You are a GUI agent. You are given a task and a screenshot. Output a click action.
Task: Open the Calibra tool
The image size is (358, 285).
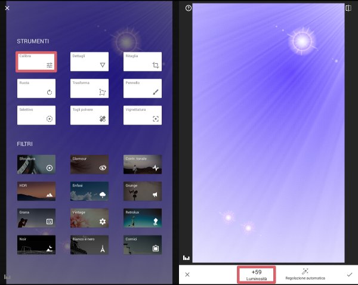(x=36, y=61)
